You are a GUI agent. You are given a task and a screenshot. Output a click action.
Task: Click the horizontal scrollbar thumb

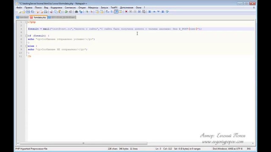[x=83, y=144]
